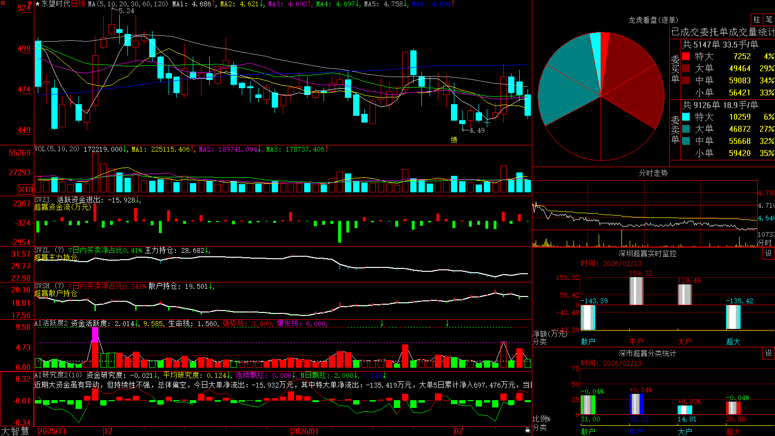
Task: Click the 活跃资金进出: -15.928 reading
Action: point(98,200)
